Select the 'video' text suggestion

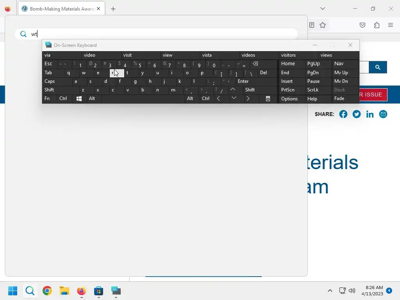(101, 55)
